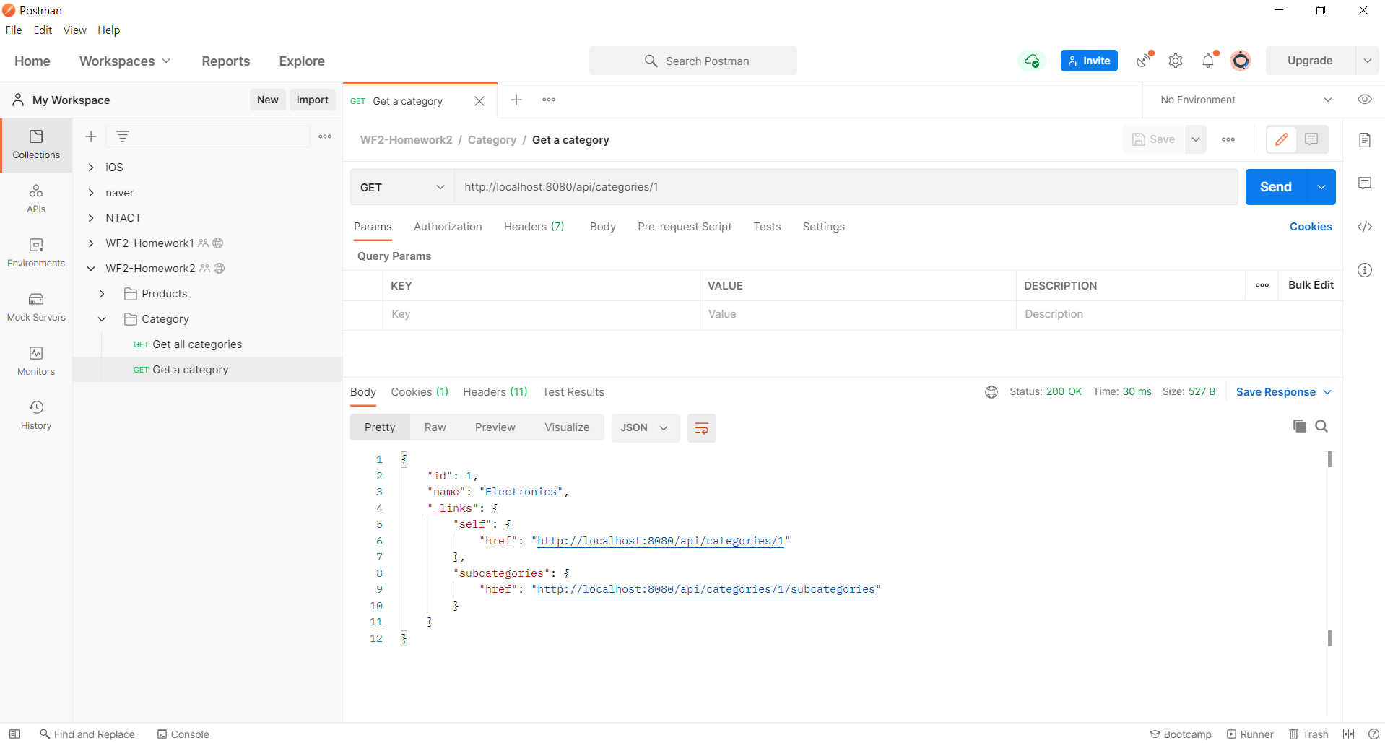
Task: Open the HTTP method GET dropdown
Action: (x=402, y=187)
